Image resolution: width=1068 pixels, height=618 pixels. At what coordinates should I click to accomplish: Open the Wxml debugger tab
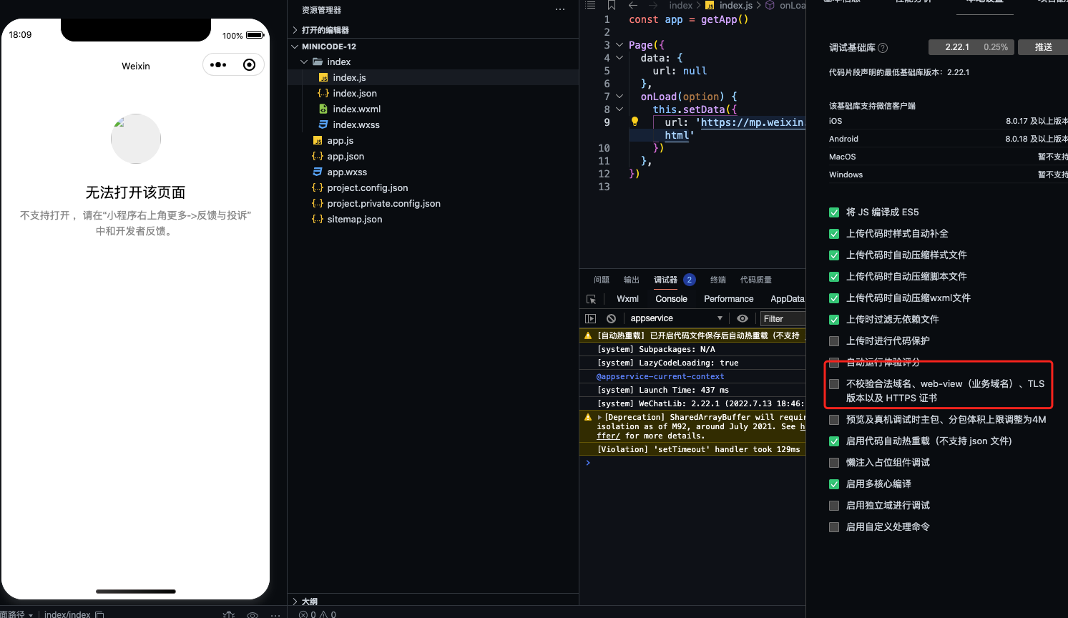(627, 299)
